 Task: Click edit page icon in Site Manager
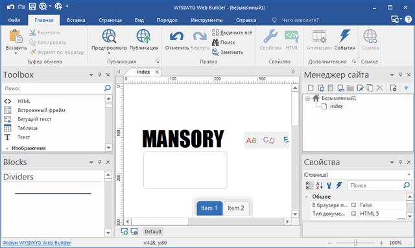click(x=361, y=88)
